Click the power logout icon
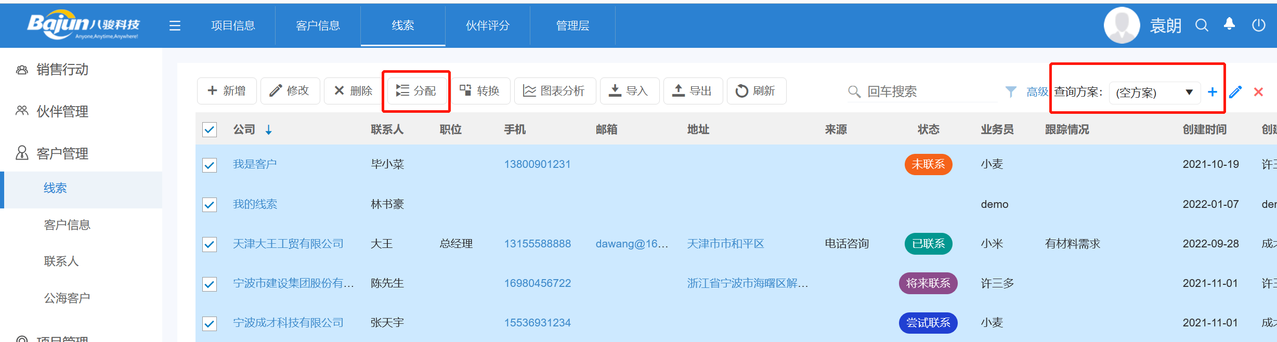 click(1258, 25)
